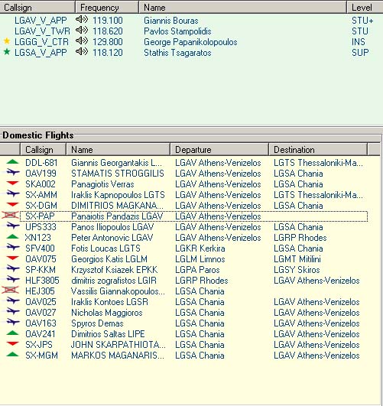Click red descent arrow for SKA002

coord(12,184)
